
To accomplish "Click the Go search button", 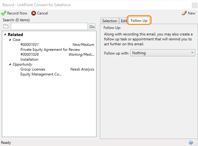I will point(92,26).
